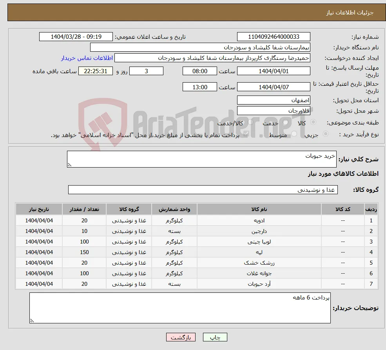Click unit بسته in the آرد حبوبات row
The width and height of the screenshot is (386, 350).
click(174, 284)
